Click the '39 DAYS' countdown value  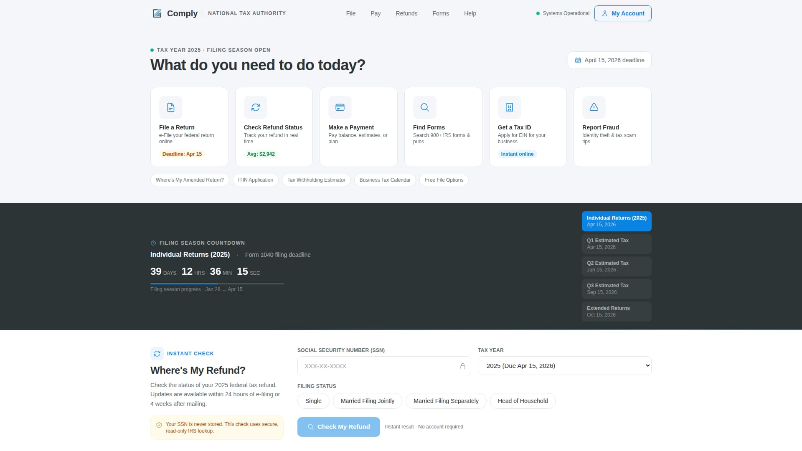[x=163, y=272]
